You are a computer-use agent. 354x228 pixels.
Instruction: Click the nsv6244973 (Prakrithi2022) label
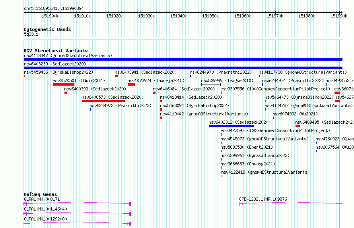pyautogui.click(x=221, y=72)
